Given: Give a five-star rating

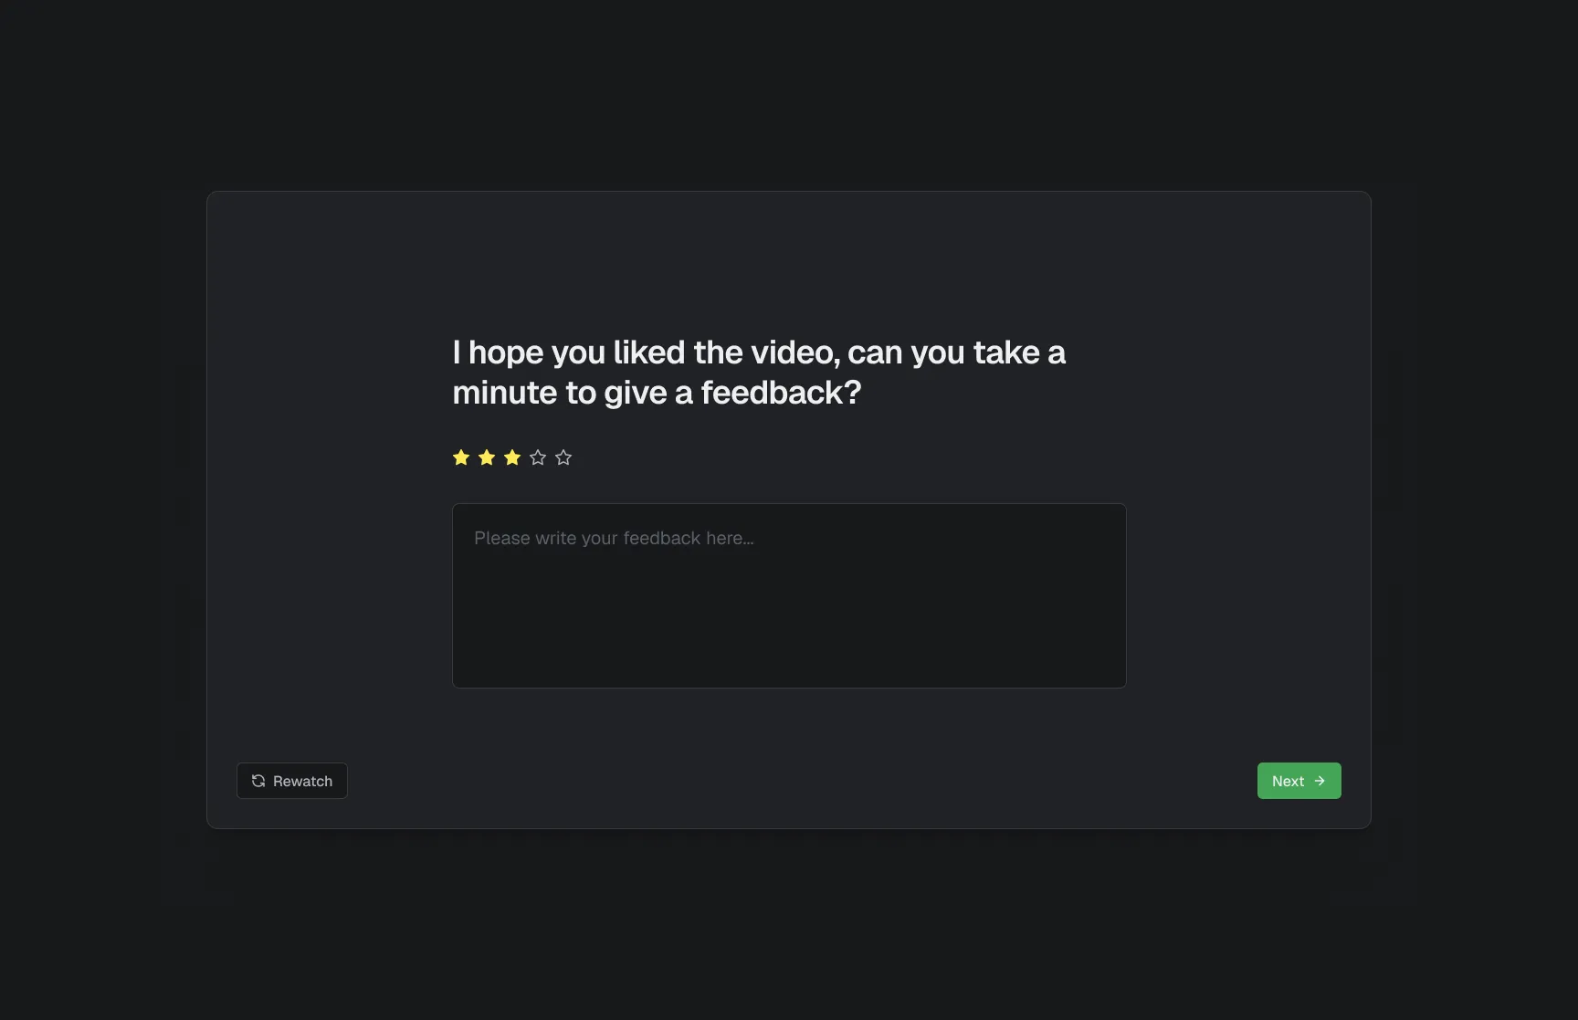Looking at the screenshot, I should tap(563, 457).
